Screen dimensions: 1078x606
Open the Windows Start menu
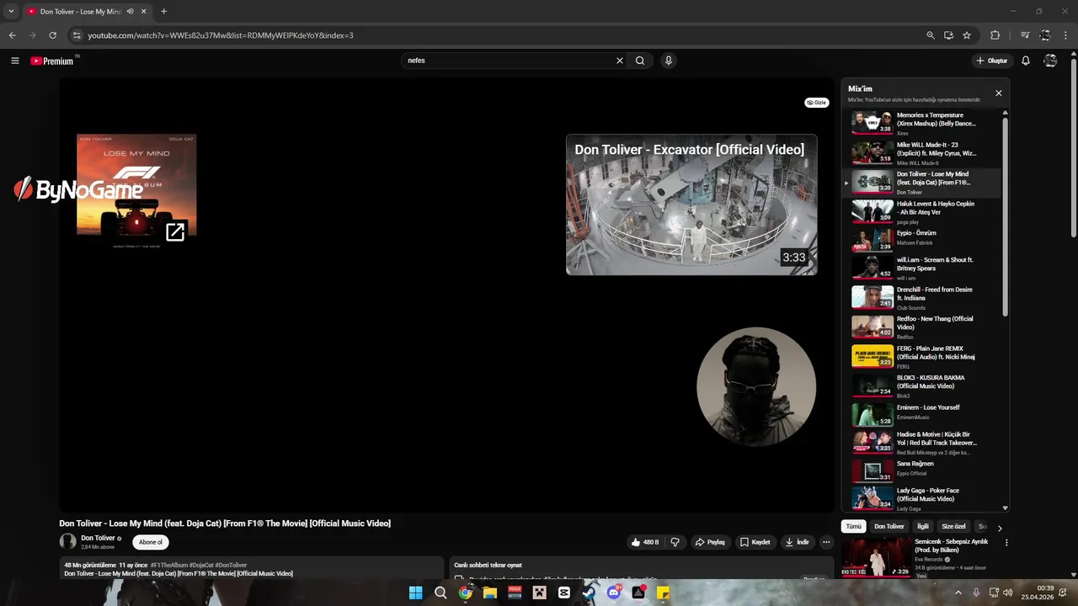coord(416,593)
